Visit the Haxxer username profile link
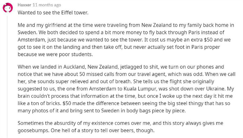This screenshot has width=243, height=138. pyautogui.click(x=24, y=5)
